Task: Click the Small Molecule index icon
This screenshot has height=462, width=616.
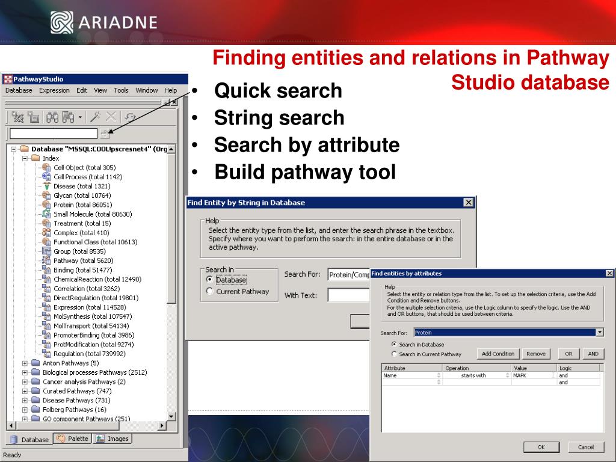Action: (46, 214)
